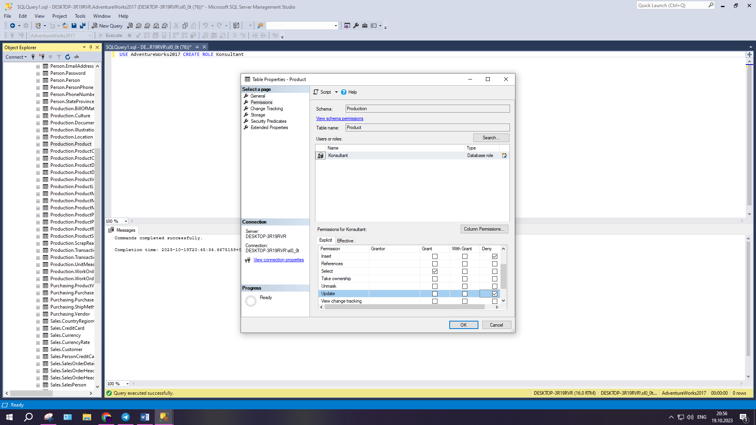
Task: Click the Save file icon in toolbar
Action: tap(74, 26)
